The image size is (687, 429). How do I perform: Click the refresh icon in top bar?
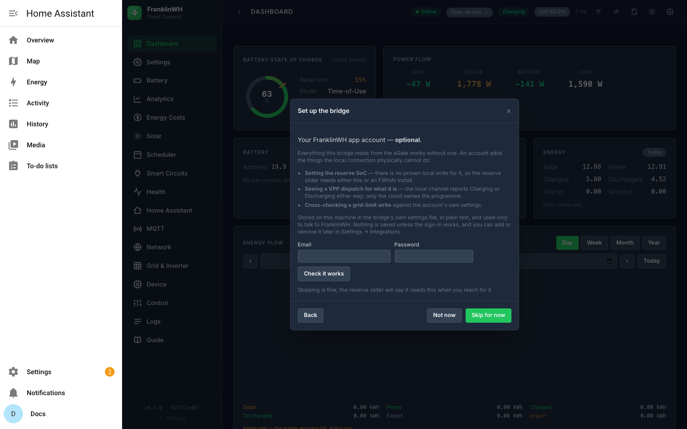pyautogui.click(x=634, y=12)
